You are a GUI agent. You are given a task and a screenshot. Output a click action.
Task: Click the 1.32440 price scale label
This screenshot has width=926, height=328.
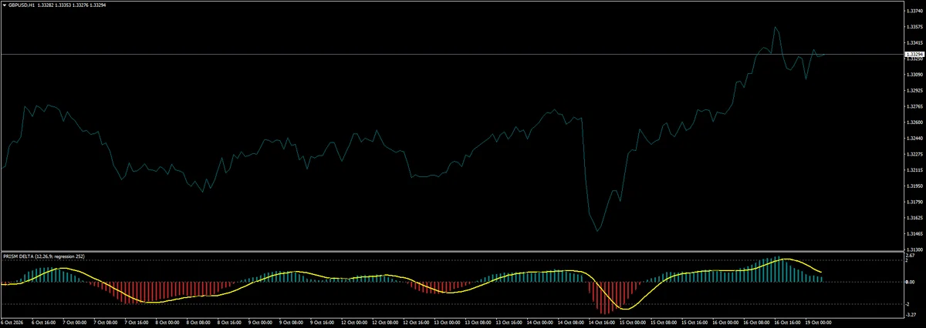click(914, 138)
